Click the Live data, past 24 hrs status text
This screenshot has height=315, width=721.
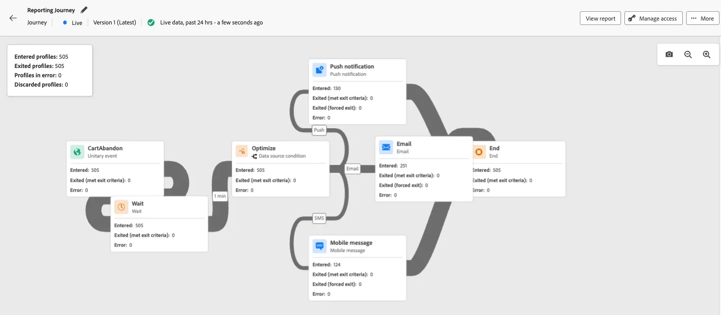pyautogui.click(x=212, y=22)
